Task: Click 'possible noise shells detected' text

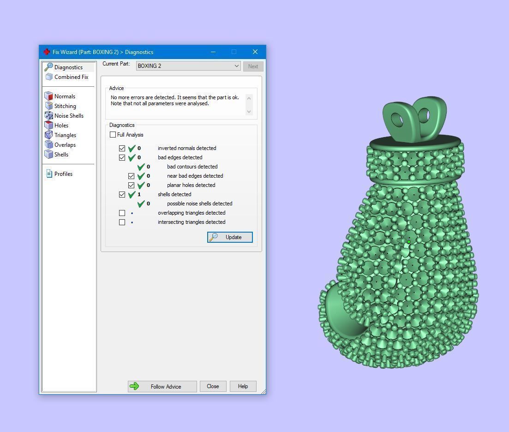Action: 200,204
